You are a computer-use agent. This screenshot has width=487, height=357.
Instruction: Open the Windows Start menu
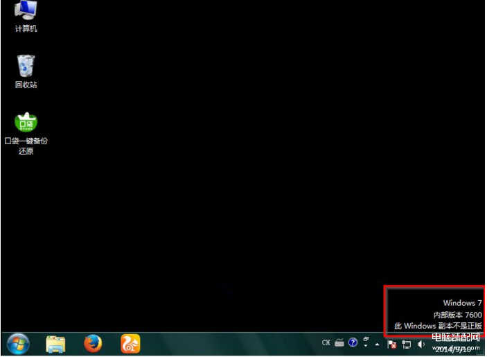point(18,343)
